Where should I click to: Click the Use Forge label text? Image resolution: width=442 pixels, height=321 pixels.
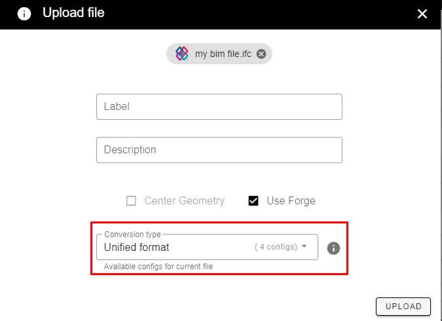pos(291,201)
